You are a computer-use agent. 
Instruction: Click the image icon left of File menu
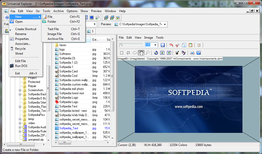[x=6, y=11]
